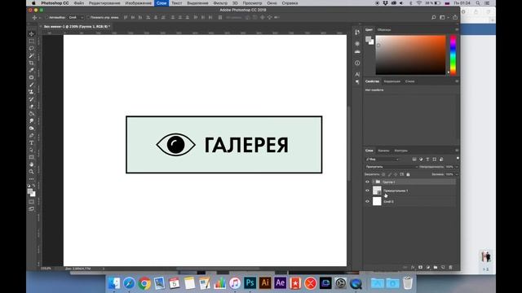The width and height of the screenshot is (522, 293).
Task: Pick a color in the color field
Action: pyautogui.click(x=410, y=55)
